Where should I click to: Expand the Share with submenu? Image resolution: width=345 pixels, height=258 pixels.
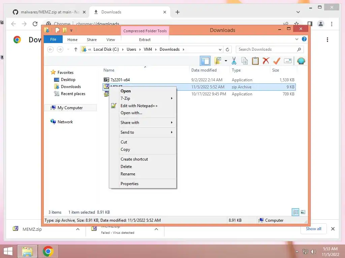(x=143, y=122)
